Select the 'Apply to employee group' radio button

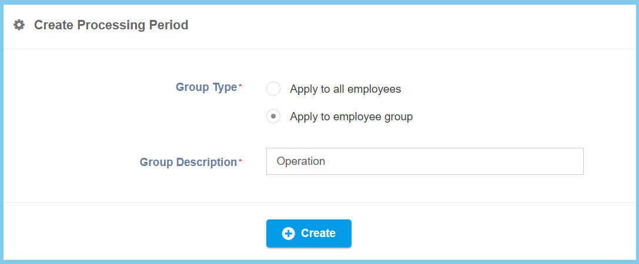tap(273, 116)
